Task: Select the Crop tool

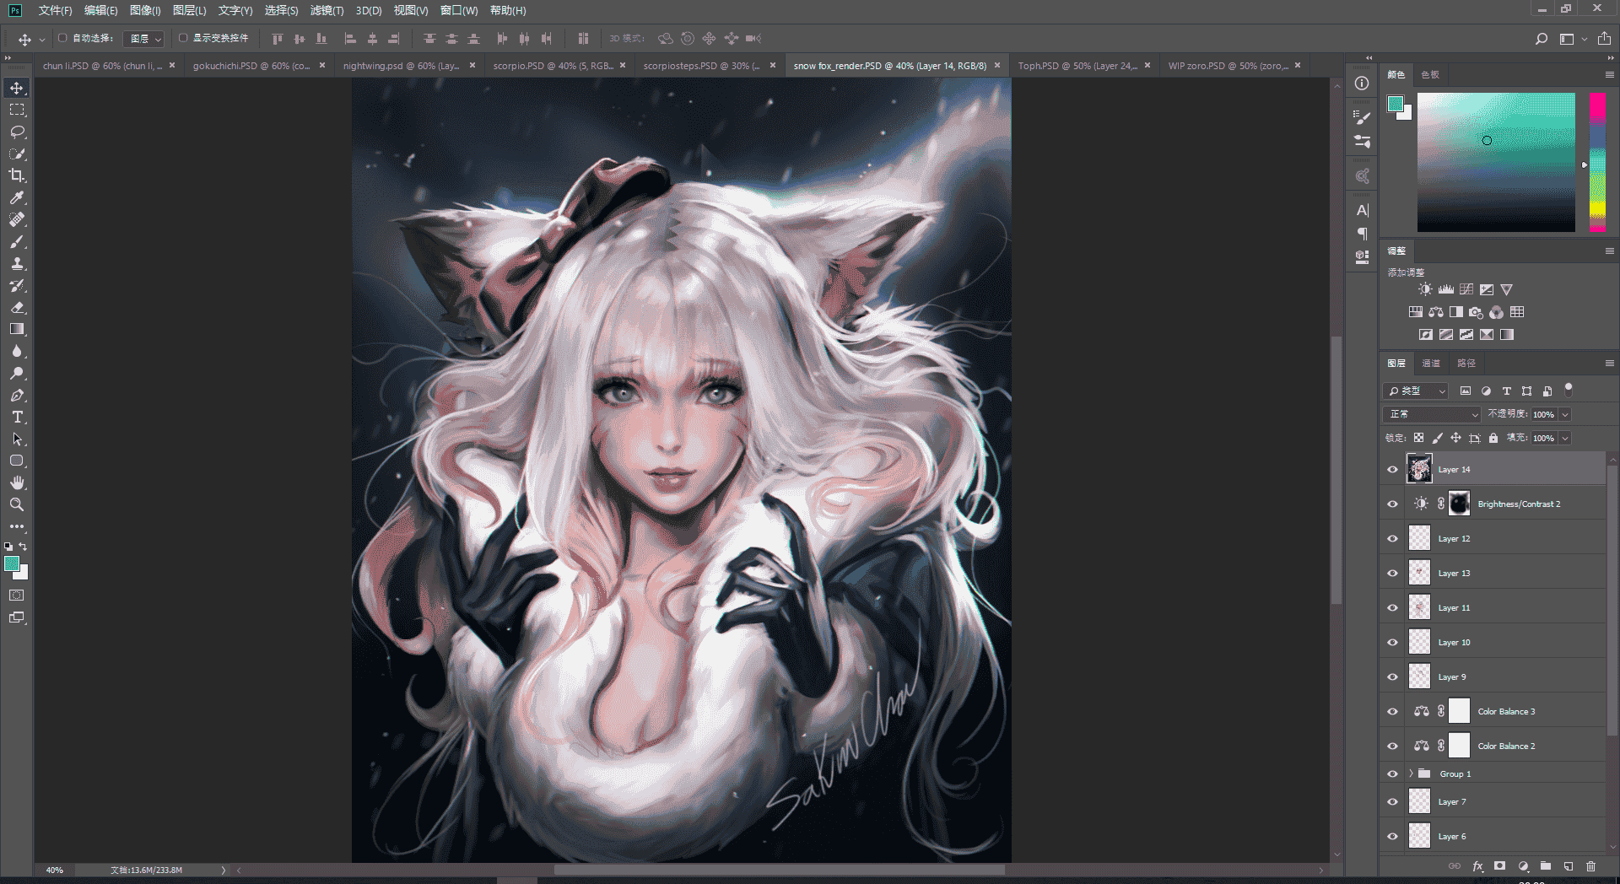Action: [x=17, y=175]
